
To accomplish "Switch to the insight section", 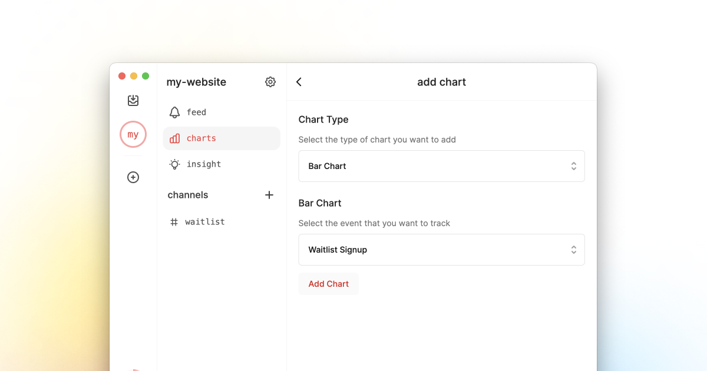I will [x=204, y=164].
